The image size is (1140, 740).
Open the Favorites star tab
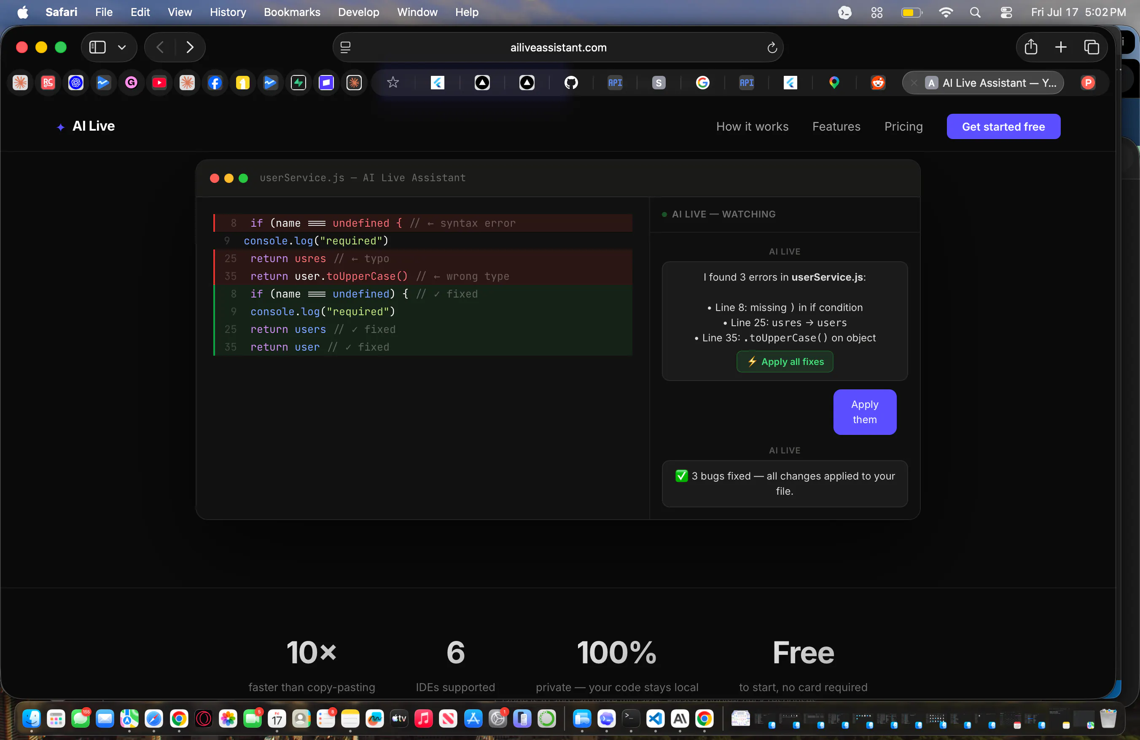(x=393, y=82)
